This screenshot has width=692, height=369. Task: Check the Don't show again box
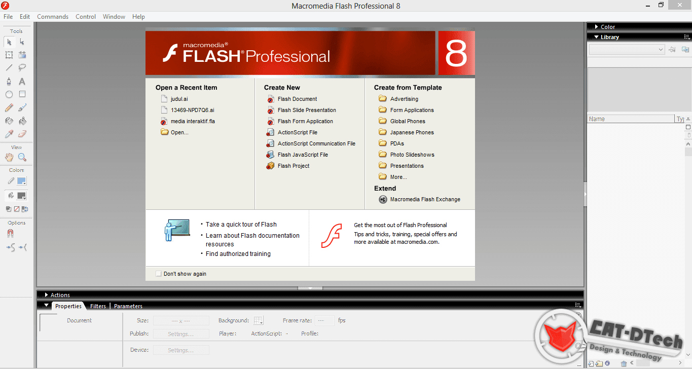[x=159, y=273]
